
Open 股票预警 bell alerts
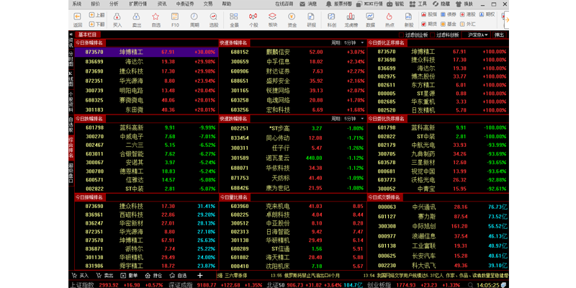click(338, 4)
